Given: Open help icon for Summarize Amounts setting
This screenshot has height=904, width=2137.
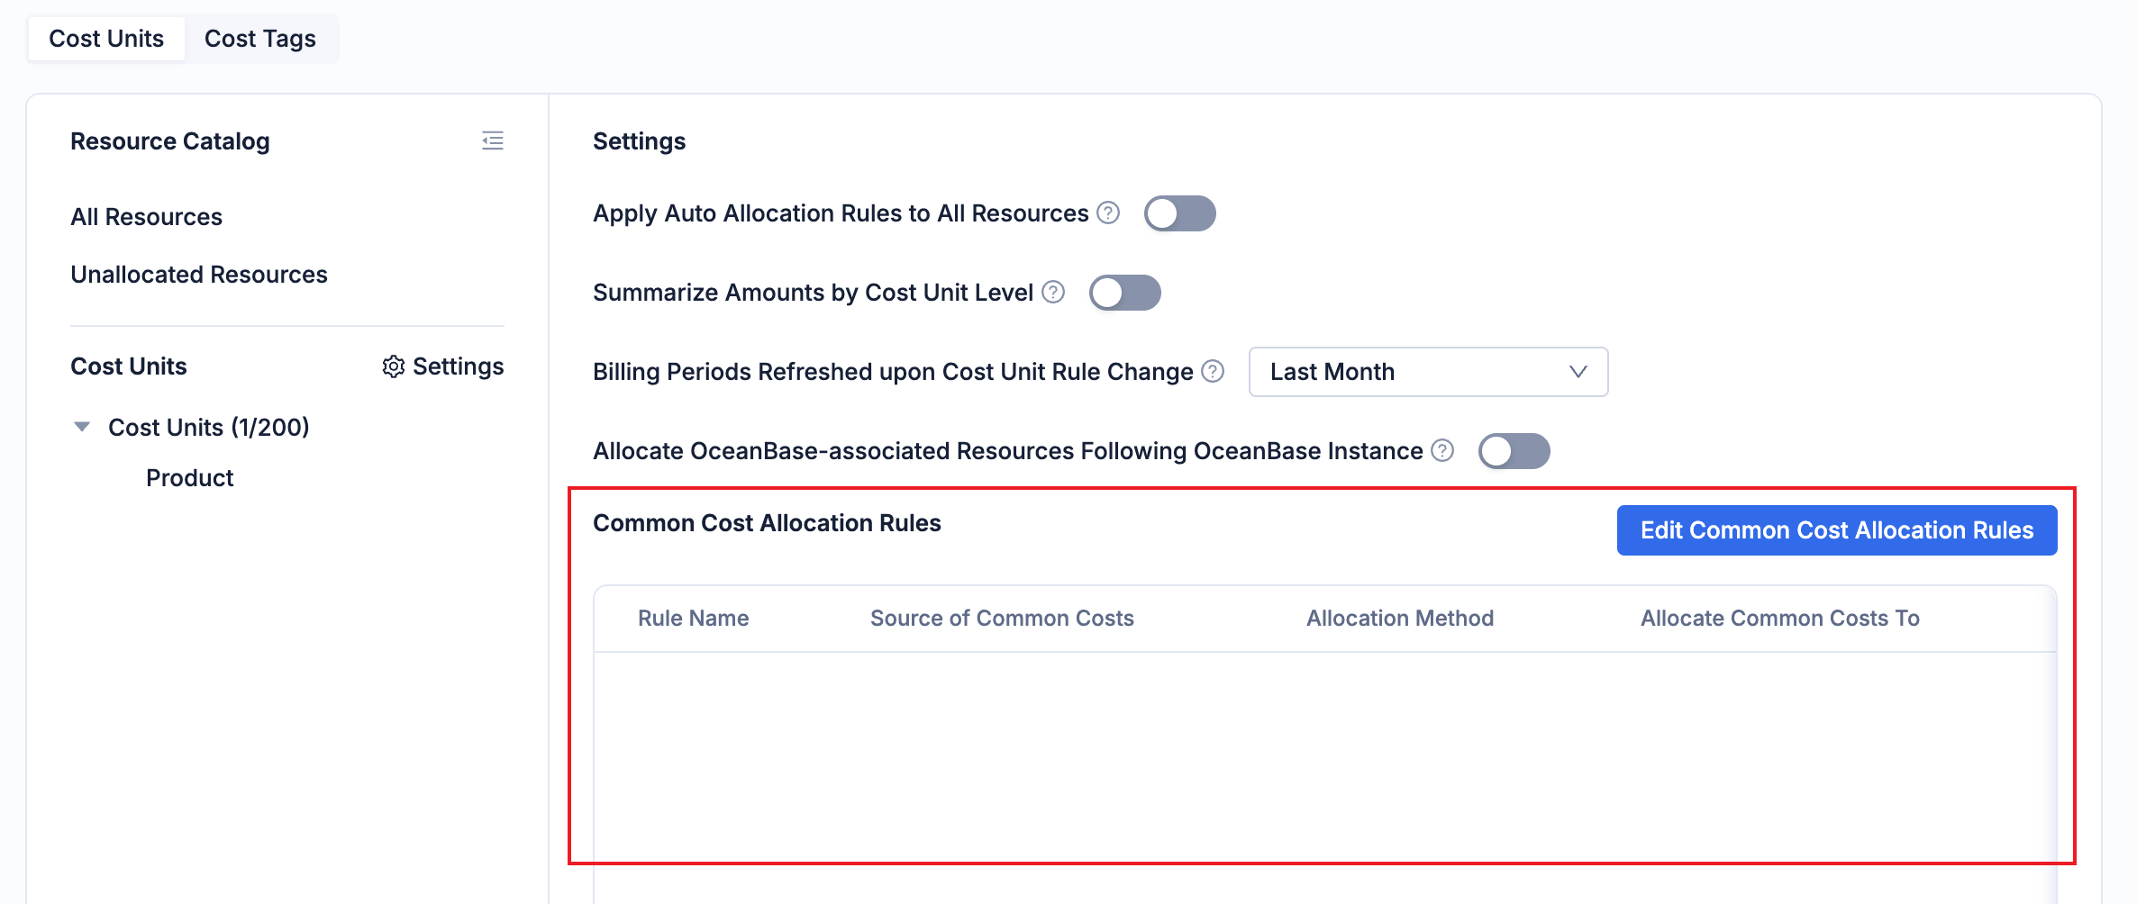Looking at the screenshot, I should click(1053, 292).
